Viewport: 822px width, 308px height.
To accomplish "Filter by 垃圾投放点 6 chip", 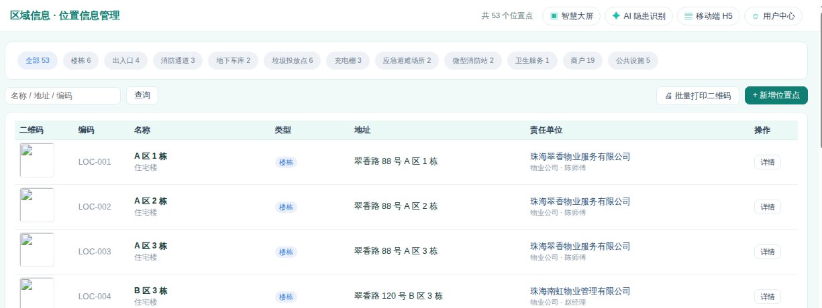I will pos(292,61).
